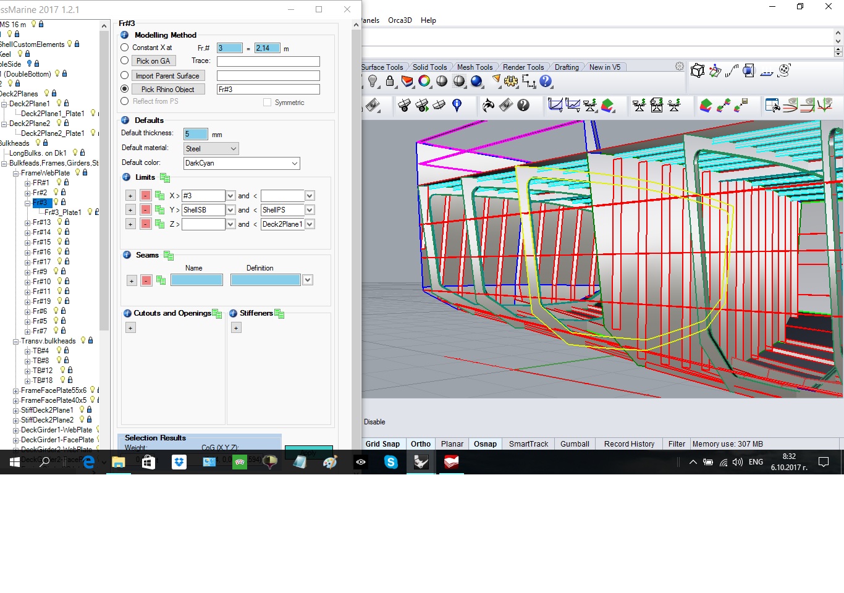Click the Pick on GA button

coord(153,61)
